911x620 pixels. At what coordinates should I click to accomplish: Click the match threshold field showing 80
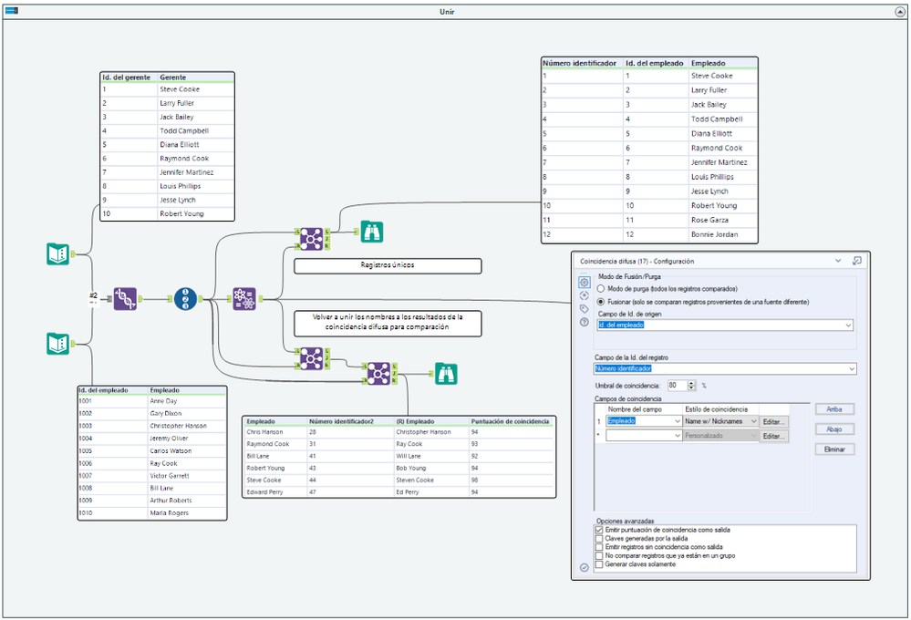tap(676, 386)
